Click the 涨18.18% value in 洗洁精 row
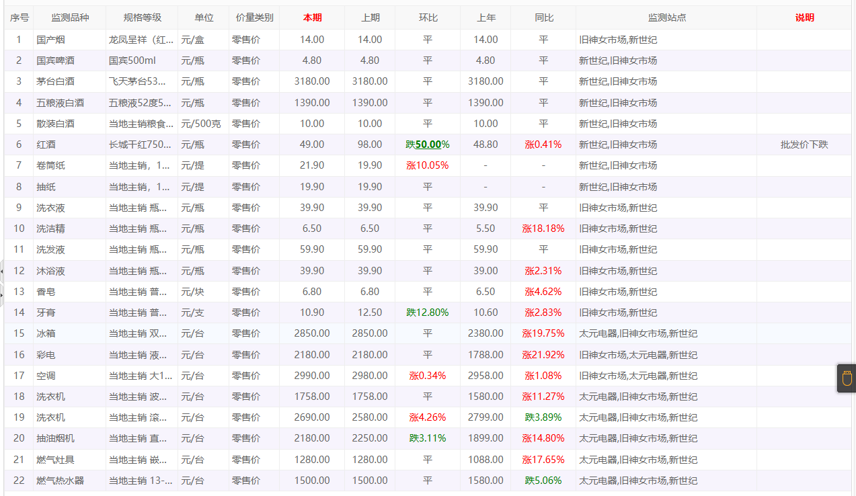The height and width of the screenshot is (496, 856). [x=543, y=229]
